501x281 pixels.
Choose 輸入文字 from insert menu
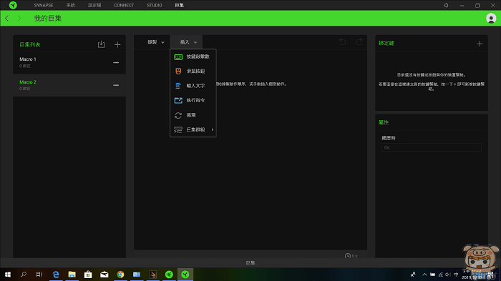point(195,86)
